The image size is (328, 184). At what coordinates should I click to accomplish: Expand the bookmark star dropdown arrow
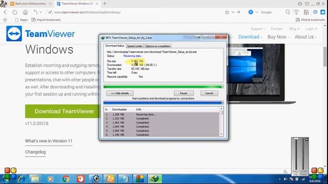pyautogui.click(x=233, y=12)
